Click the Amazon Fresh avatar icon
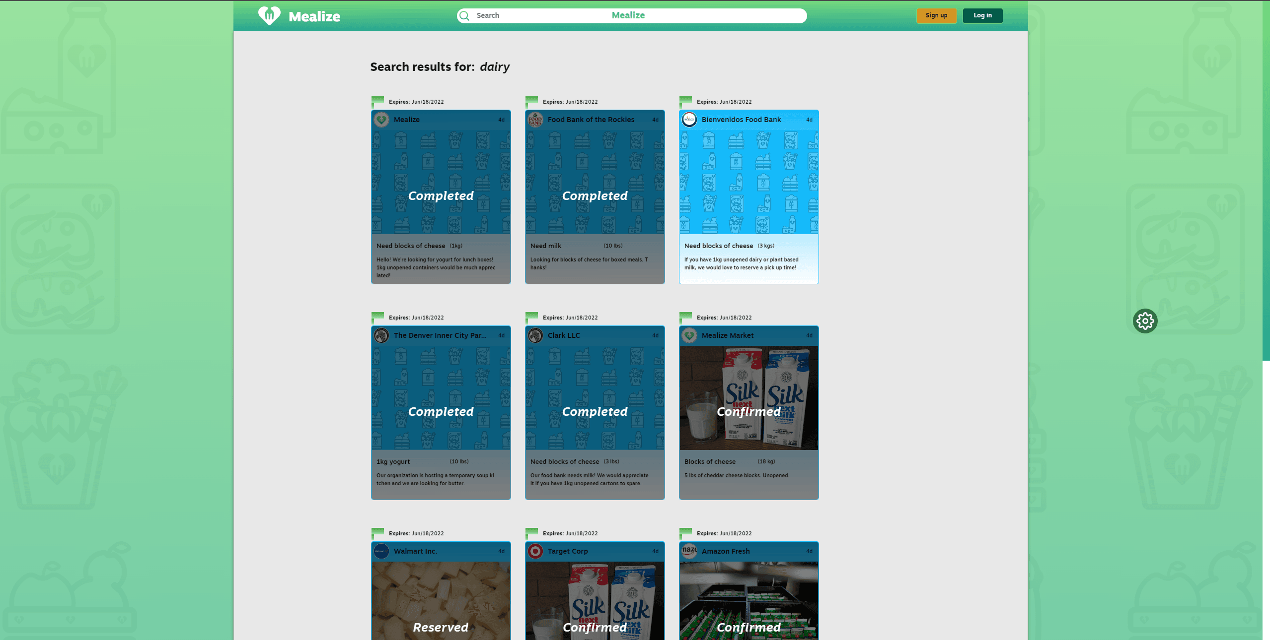 click(x=689, y=551)
